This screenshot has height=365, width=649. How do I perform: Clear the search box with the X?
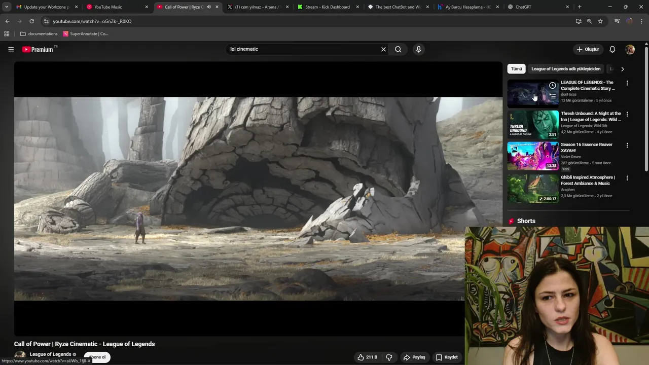pyautogui.click(x=383, y=49)
